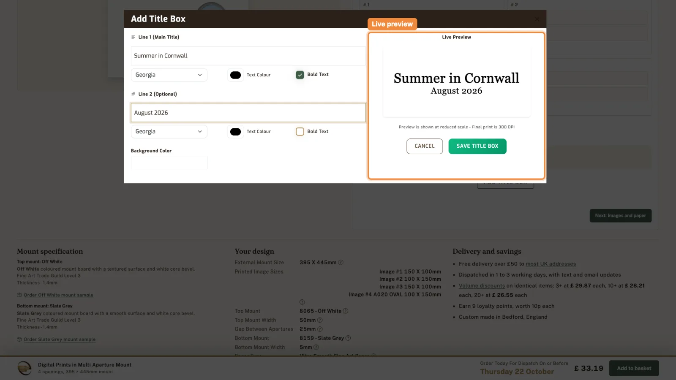Go to Next: Images and paper
Screen dimensions: 676x380
[621, 216]
